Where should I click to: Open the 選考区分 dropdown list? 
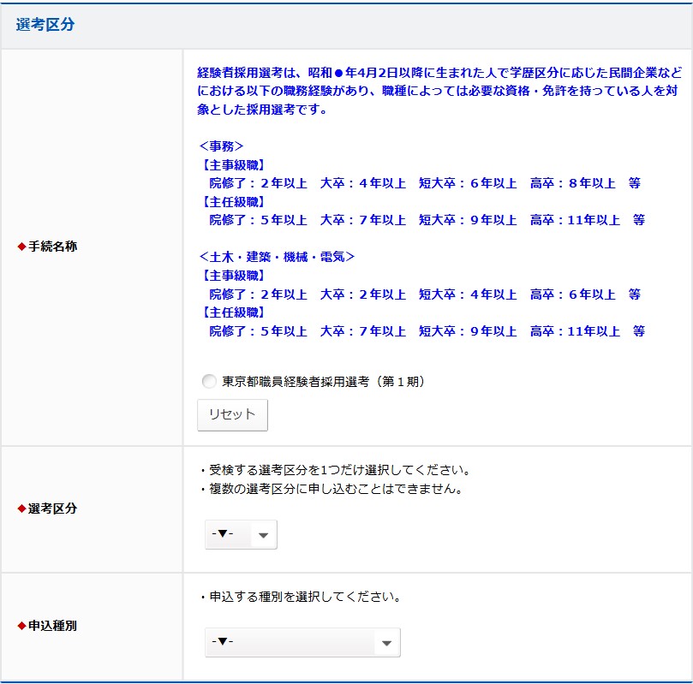(x=240, y=534)
